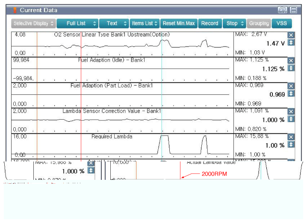Remove the O2 Sensor graph with X

(x=291, y=35)
